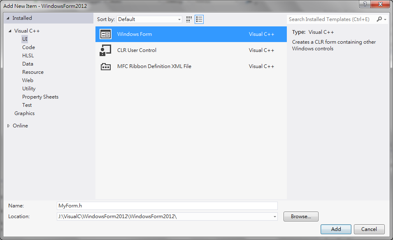The width and height of the screenshot is (393, 240).
Task: Open the Location path dropdown arrow
Action: [275, 216]
